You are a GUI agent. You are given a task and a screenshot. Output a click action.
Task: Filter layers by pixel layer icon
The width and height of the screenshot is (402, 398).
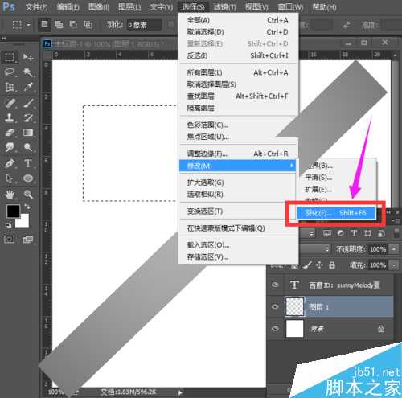[327, 233]
